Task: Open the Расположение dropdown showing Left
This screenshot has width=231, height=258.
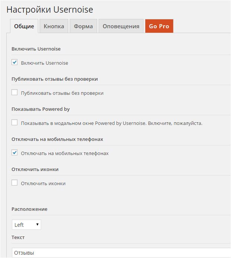Action: pos(25,225)
